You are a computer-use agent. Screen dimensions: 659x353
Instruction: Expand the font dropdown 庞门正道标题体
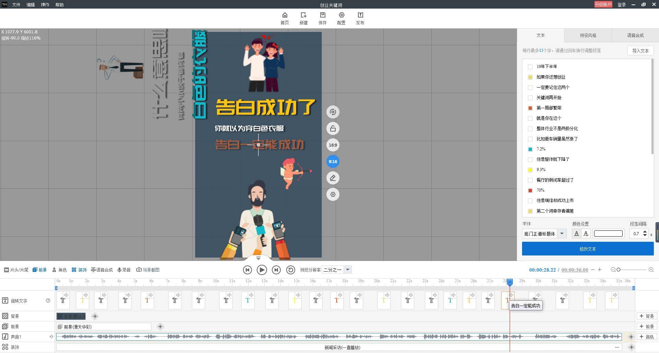pos(562,234)
